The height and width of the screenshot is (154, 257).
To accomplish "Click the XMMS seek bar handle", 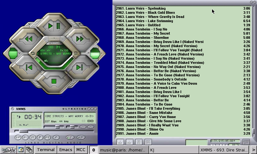I will (24, 131).
